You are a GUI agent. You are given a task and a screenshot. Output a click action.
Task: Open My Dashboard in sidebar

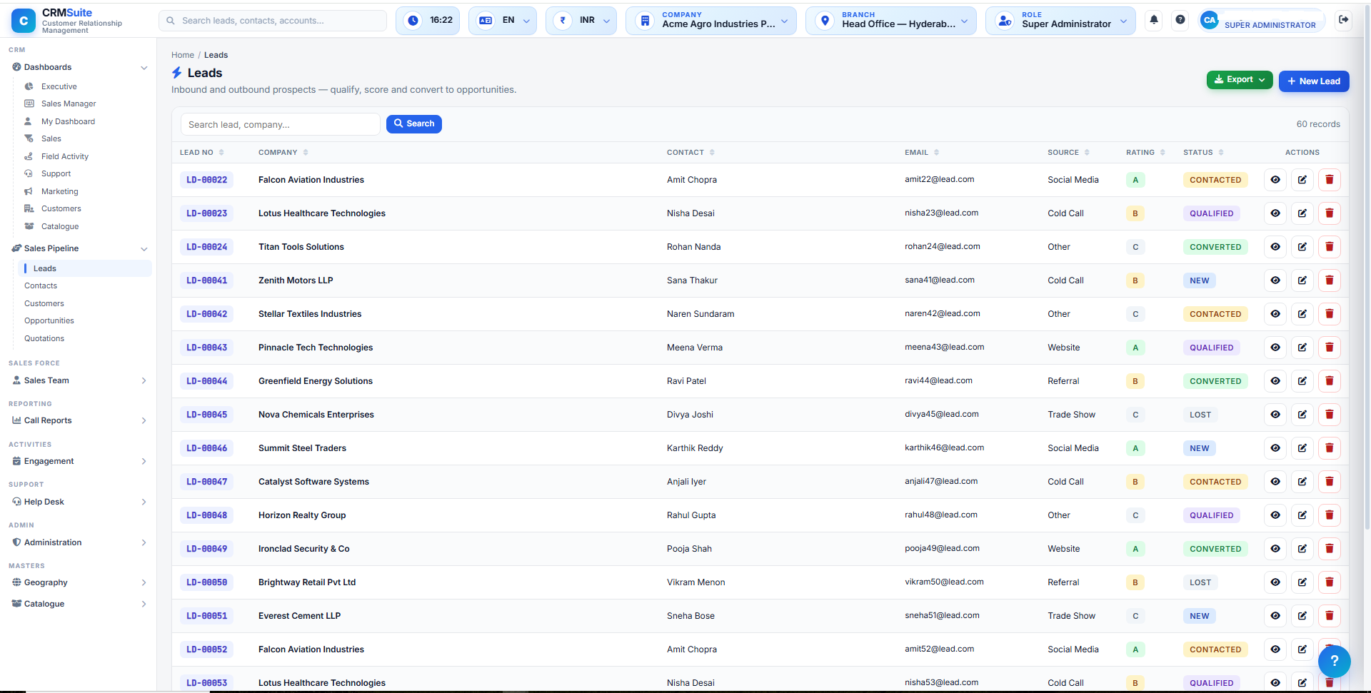tap(68, 121)
